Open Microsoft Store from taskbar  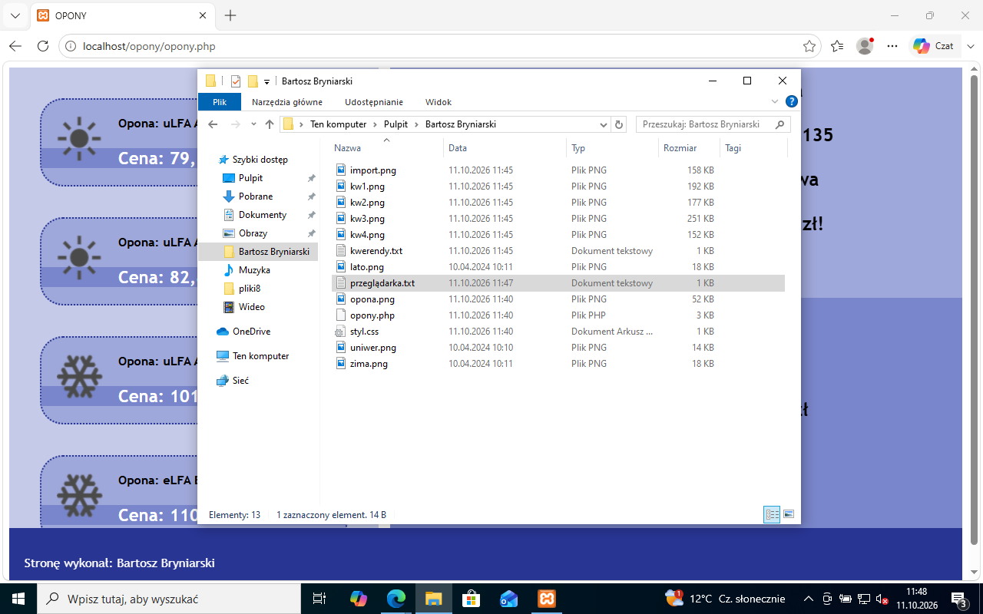tap(472, 599)
